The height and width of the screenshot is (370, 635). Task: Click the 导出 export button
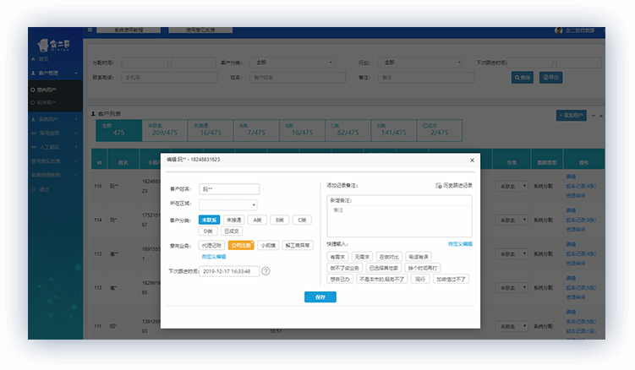[550, 77]
